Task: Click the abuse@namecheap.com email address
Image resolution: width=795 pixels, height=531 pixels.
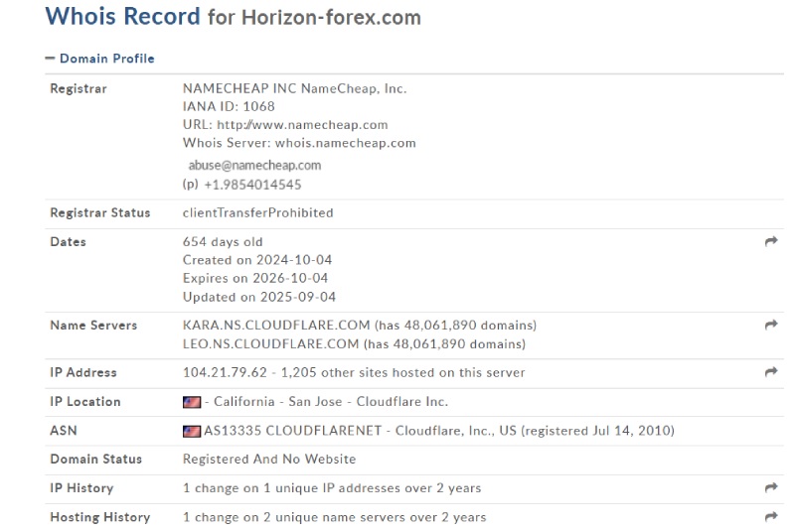Action: 254,166
